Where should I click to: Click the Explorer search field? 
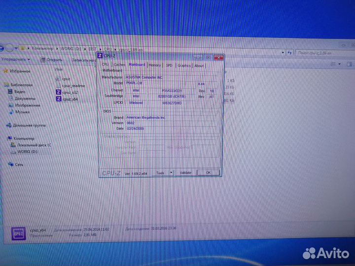click(x=325, y=53)
